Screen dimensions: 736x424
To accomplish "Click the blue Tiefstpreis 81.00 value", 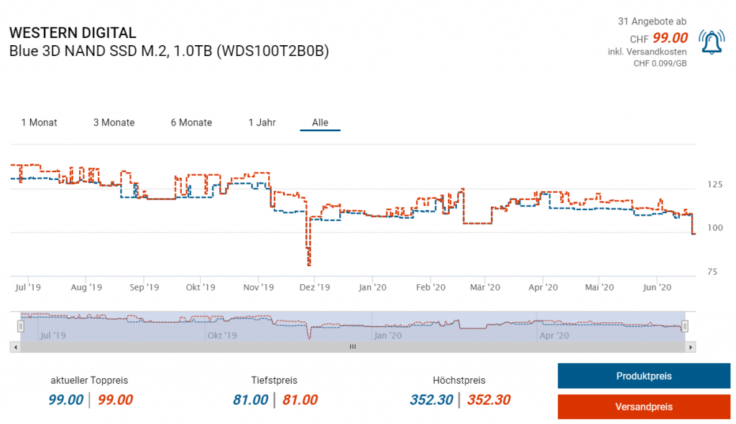I will (251, 400).
